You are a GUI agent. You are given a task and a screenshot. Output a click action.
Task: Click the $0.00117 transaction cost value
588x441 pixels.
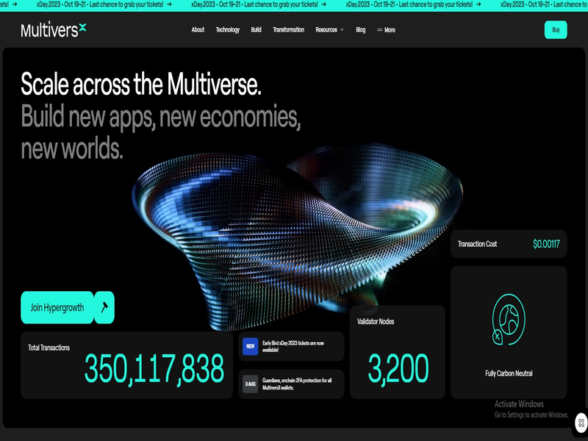tap(546, 244)
